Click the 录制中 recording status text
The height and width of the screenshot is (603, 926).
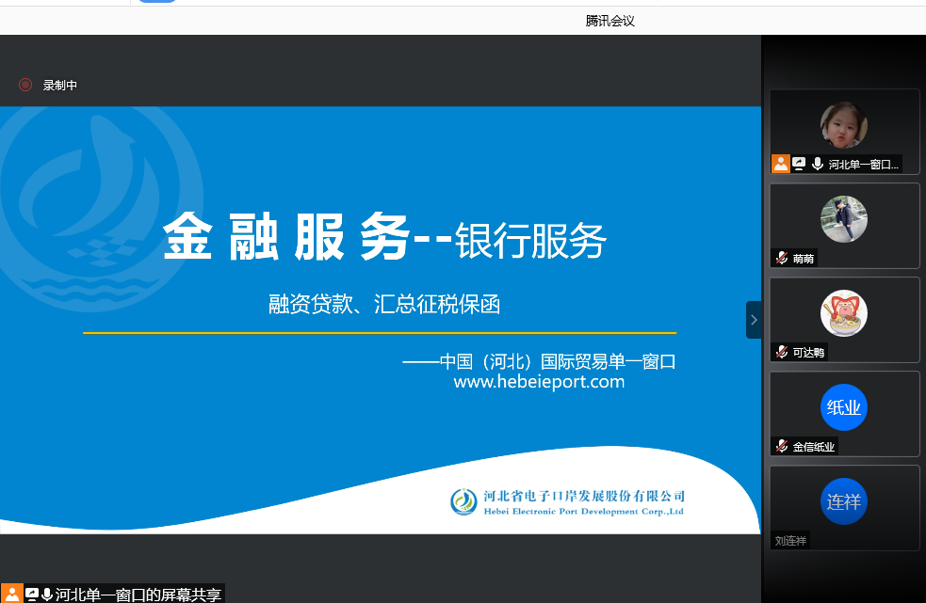[x=60, y=85]
